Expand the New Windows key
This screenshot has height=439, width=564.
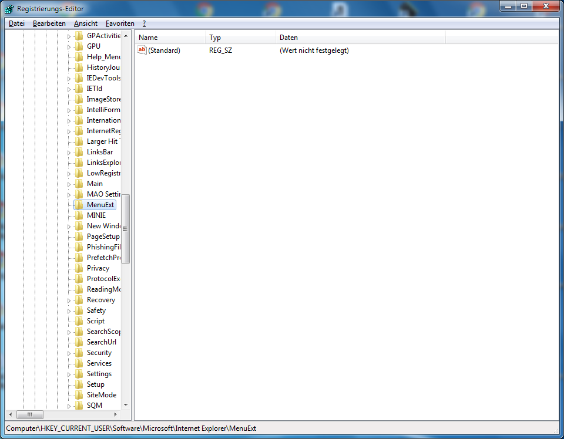(x=69, y=227)
